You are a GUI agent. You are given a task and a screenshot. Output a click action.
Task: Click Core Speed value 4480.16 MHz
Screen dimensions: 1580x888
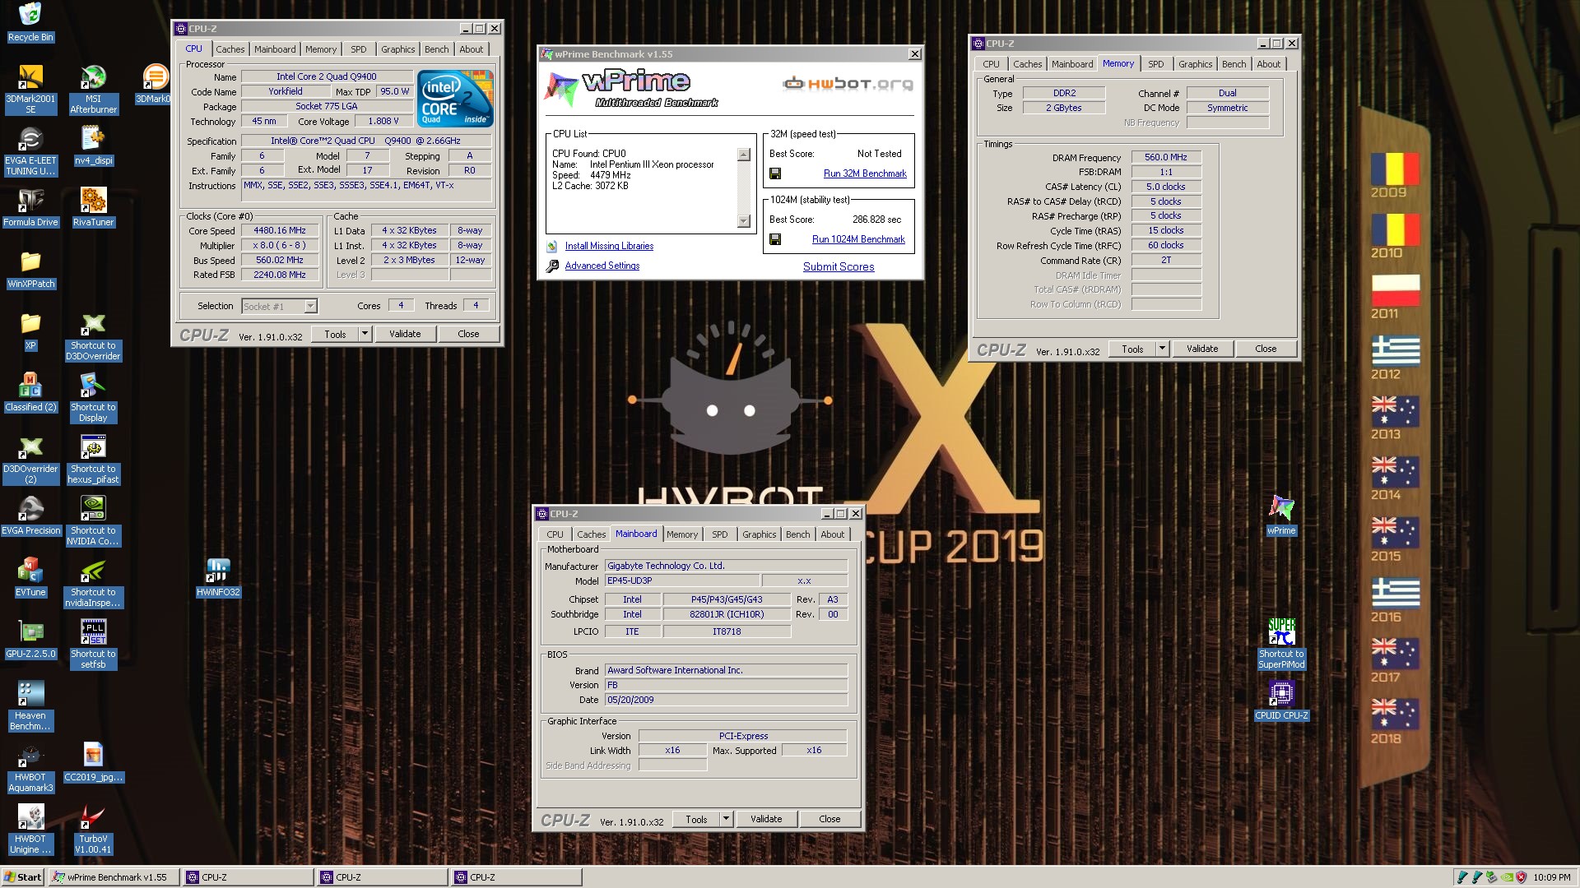(280, 230)
